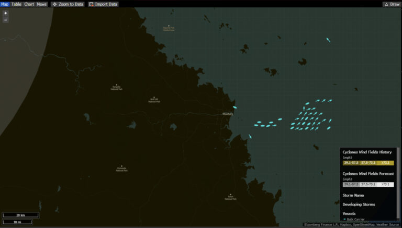Click the Bulk Carrier legend entry

click(356, 219)
